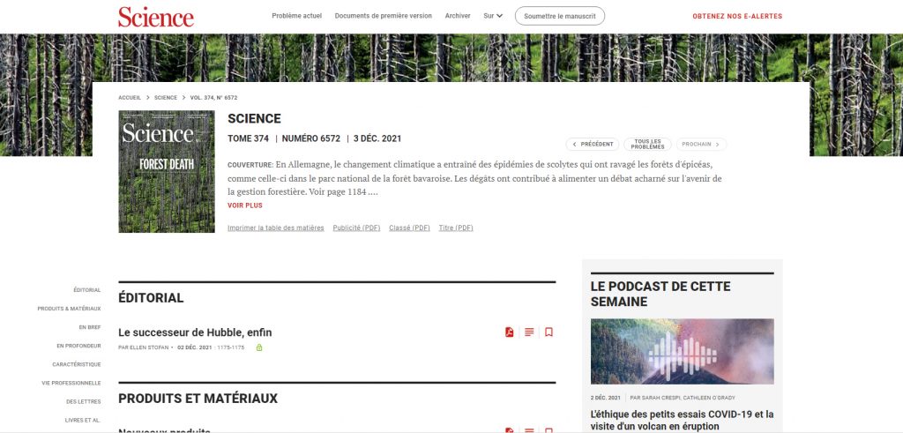Open the Science logo home link
The image size is (903, 433).
pos(156,17)
